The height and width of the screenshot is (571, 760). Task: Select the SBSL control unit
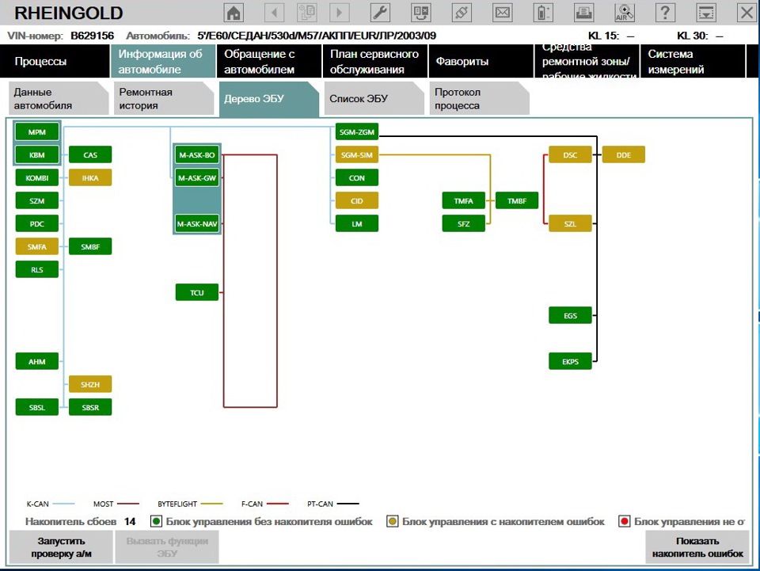pyautogui.click(x=37, y=408)
